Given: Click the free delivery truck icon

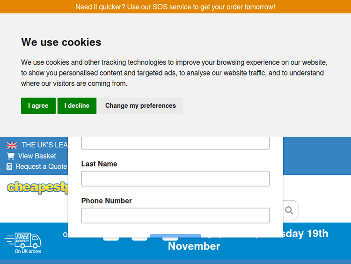Looking at the screenshot, I should pos(23,241).
